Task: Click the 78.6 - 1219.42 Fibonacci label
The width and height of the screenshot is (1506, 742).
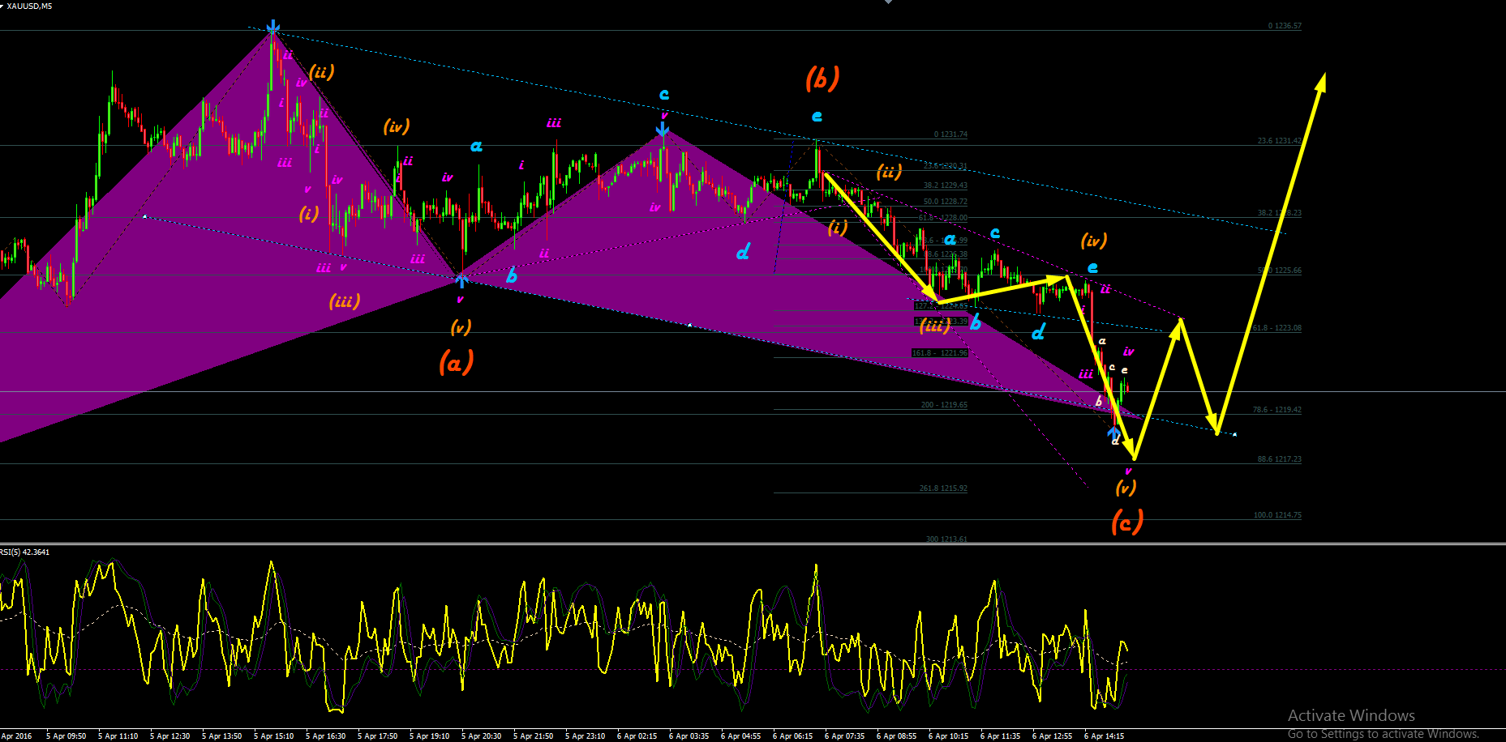Action: click(1276, 410)
